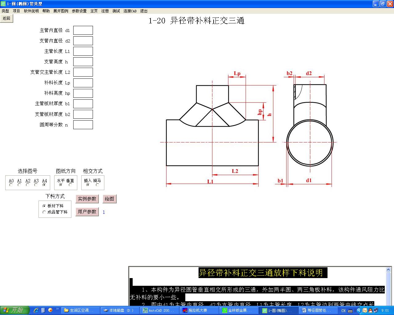
Task: Click the description heading 异径带补料正交三通放样下料说明
Action: 261,273
